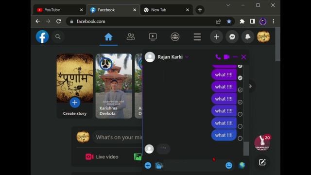The height and width of the screenshot is (175, 311).
Task: Open the emoji picker in chat
Action: tap(229, 165)
